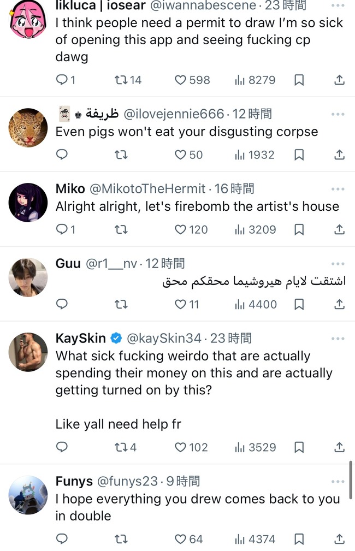This screenshot has height=551, width=355.
Task: Open the @MikotoTheHermit profile handle
Action: pos(147,189)
